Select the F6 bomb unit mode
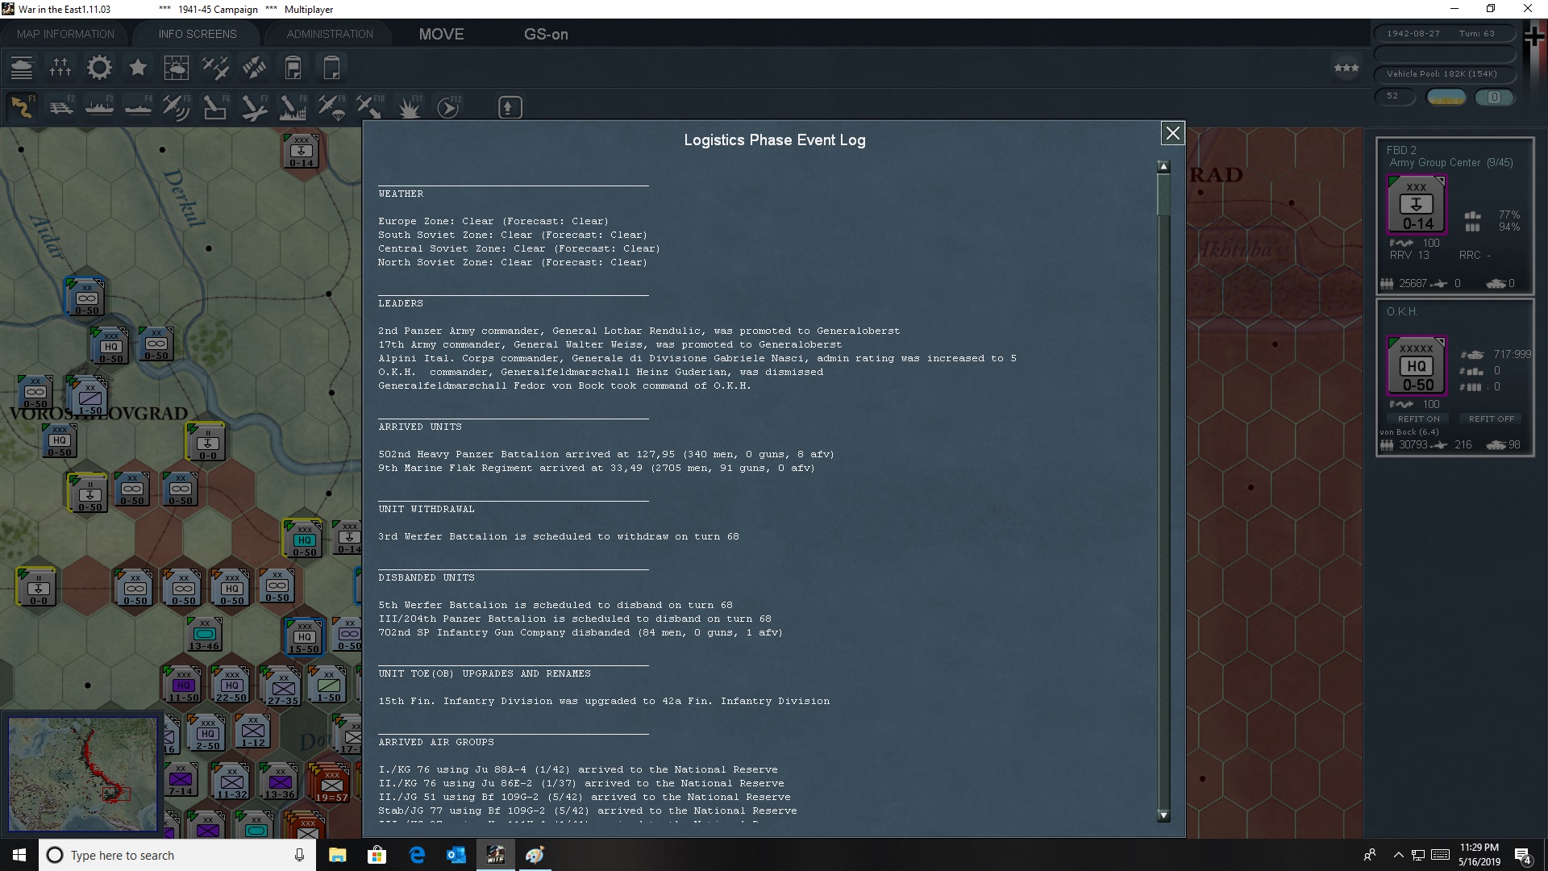The width and height of the screenshot is (1548, 871). [215, 107]
